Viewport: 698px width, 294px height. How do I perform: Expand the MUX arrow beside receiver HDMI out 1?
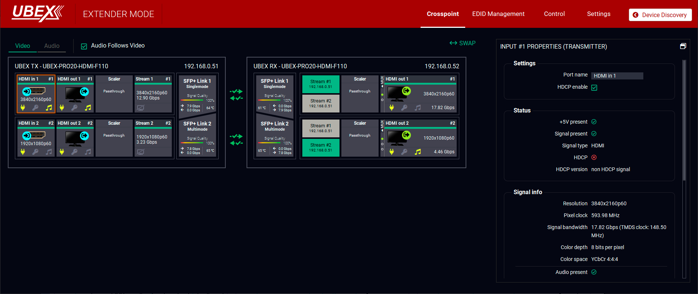pos(382,86)
